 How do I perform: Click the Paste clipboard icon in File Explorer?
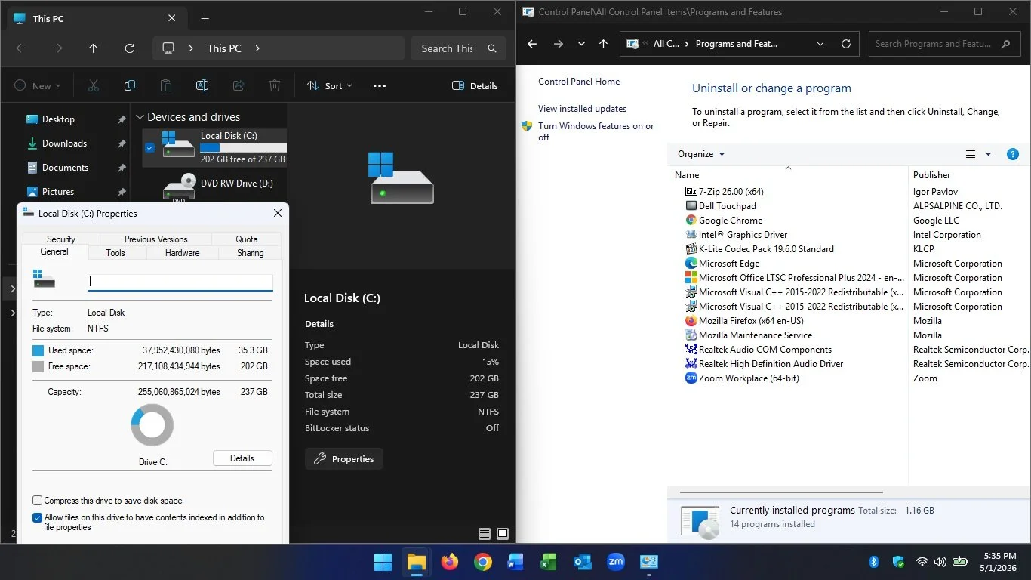(166, 86)
